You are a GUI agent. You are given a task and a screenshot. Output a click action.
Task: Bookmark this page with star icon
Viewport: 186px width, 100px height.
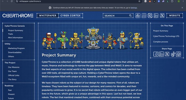tap(139, 1)
